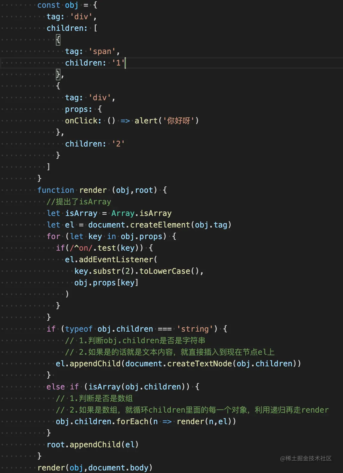
Task: Click the onClick alert('你好呀') line
Action: click(x=132, y=120)
